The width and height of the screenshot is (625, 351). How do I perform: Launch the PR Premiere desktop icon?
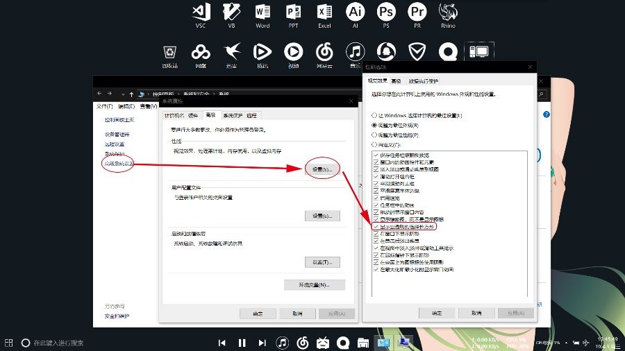click(x=417, y=15)
